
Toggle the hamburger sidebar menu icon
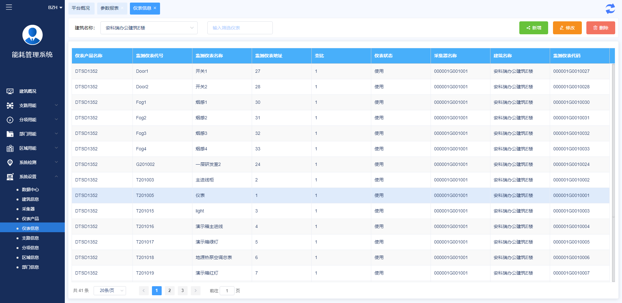click(x=9, y=7)
